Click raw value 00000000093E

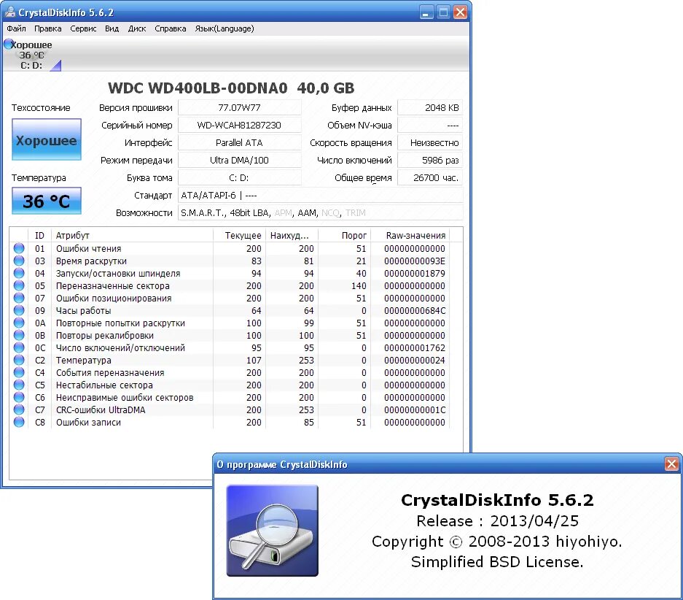(x=415, y=261)
